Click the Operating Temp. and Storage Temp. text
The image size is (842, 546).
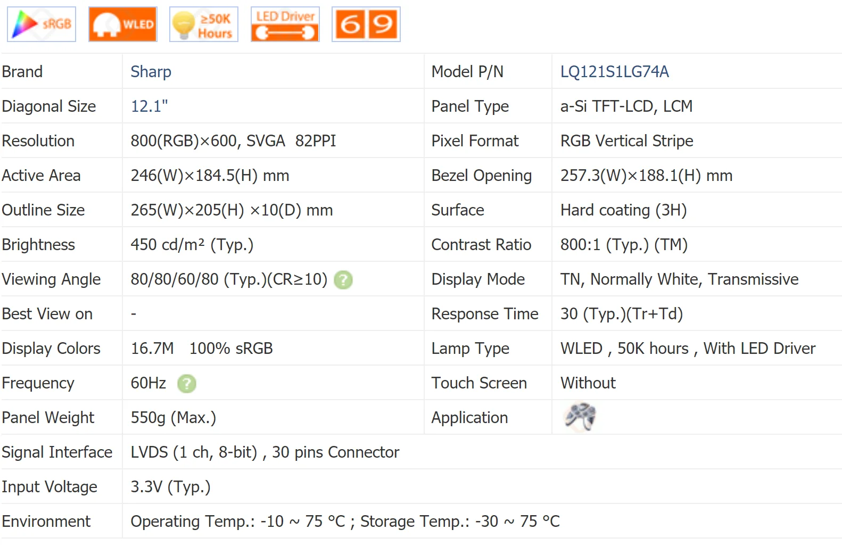[x=345, y=522]
